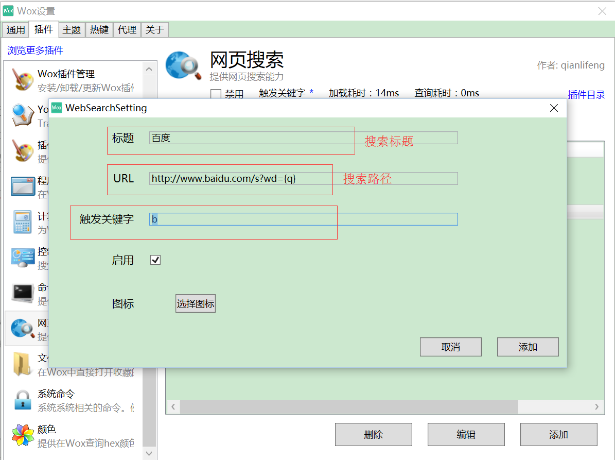This screenshot has width=615, height=460.
Task: Open the 浏览更多插件 link
Action: (36, 50)
